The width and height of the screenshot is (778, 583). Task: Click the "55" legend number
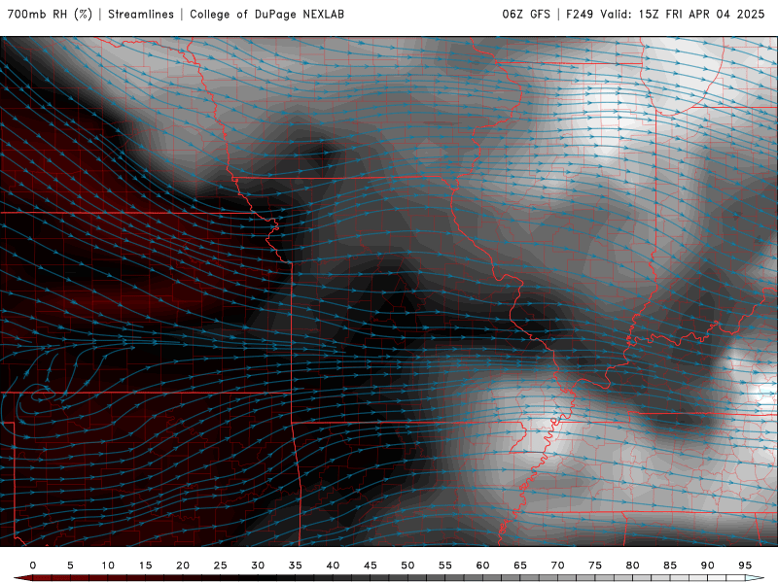[x=445, y=566]
